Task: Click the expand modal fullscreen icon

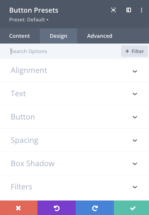Action: 113,10
